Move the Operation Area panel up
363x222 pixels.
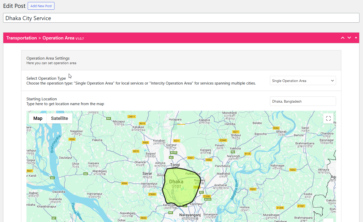tap(343, 38)
